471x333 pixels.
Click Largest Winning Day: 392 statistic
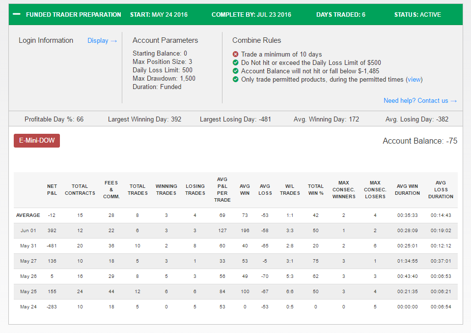tap(144, 119)
